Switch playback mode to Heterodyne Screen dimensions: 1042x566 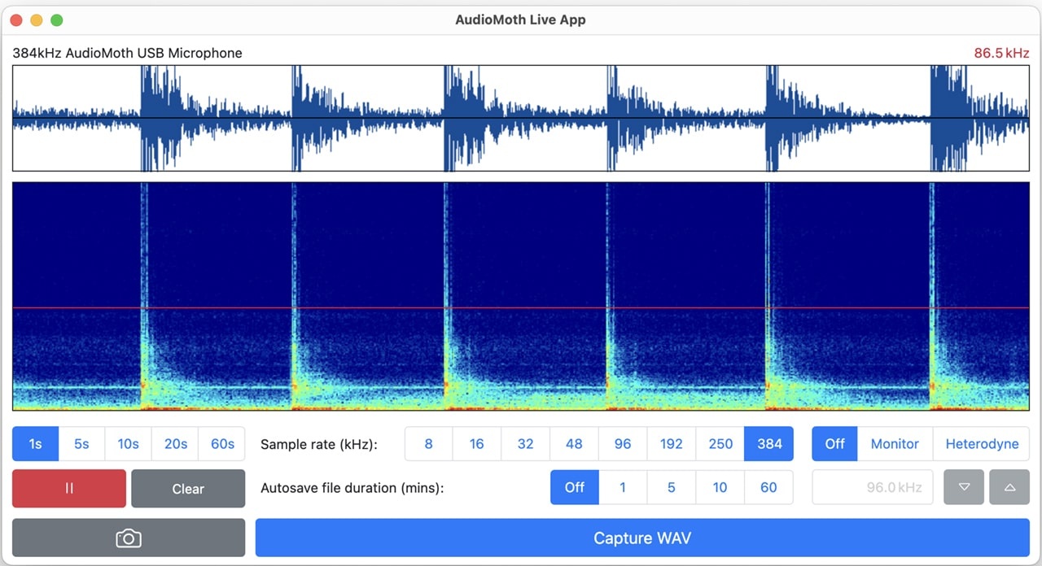pyautogui.click(x=982, y=444)
